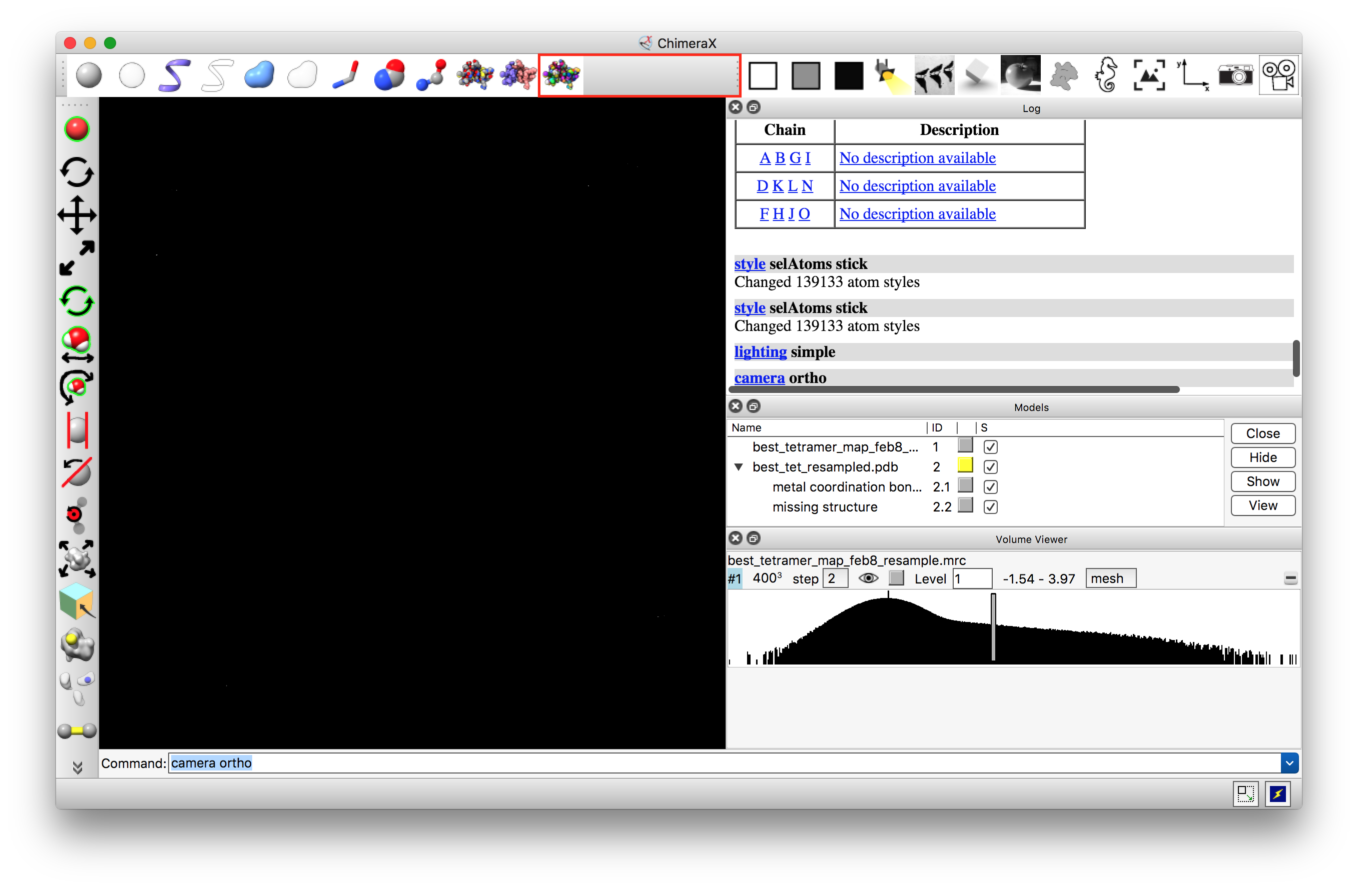
Task: Open the movie recording camera icon
Action: 1278,75
